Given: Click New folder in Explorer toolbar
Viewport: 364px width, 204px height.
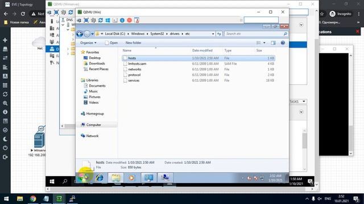Looking at the screenshot, I should 133,43.
